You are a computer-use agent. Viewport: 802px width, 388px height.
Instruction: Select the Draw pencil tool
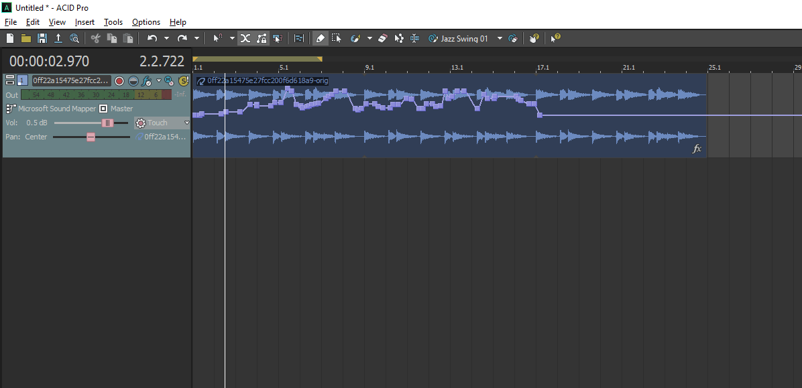[321, 39]
